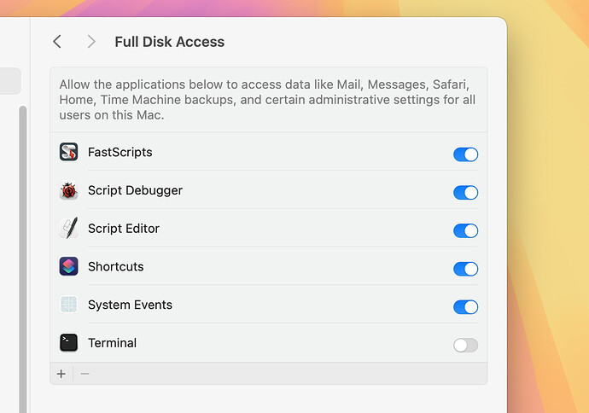Go forward with the right chevron
The height and width of the screenshot is (413, 589).
pos(90,41)
